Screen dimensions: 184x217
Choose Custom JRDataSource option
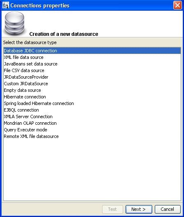click(92, 84)
